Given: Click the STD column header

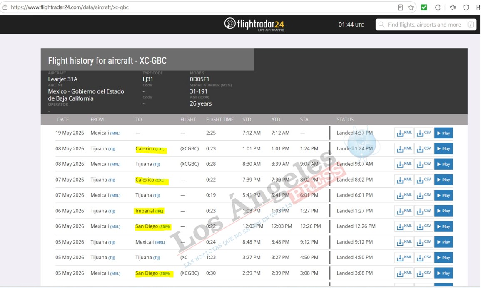Looking at the screenshot, I should (247, 119).
